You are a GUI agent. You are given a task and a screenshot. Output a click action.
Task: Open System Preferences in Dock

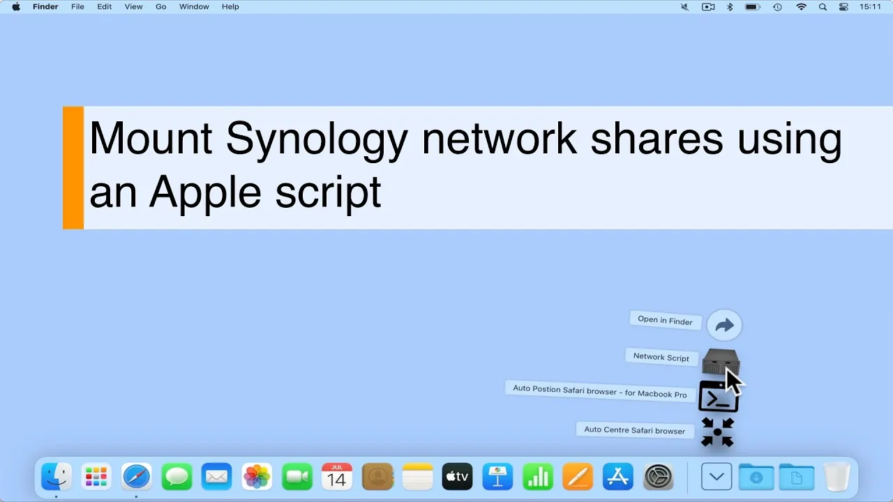659,477
